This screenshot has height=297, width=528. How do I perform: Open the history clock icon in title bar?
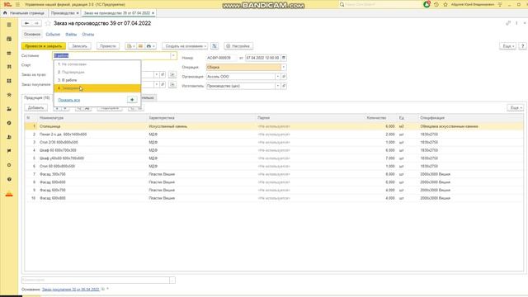coord(436,4)
